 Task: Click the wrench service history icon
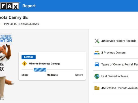coord(97,41)
